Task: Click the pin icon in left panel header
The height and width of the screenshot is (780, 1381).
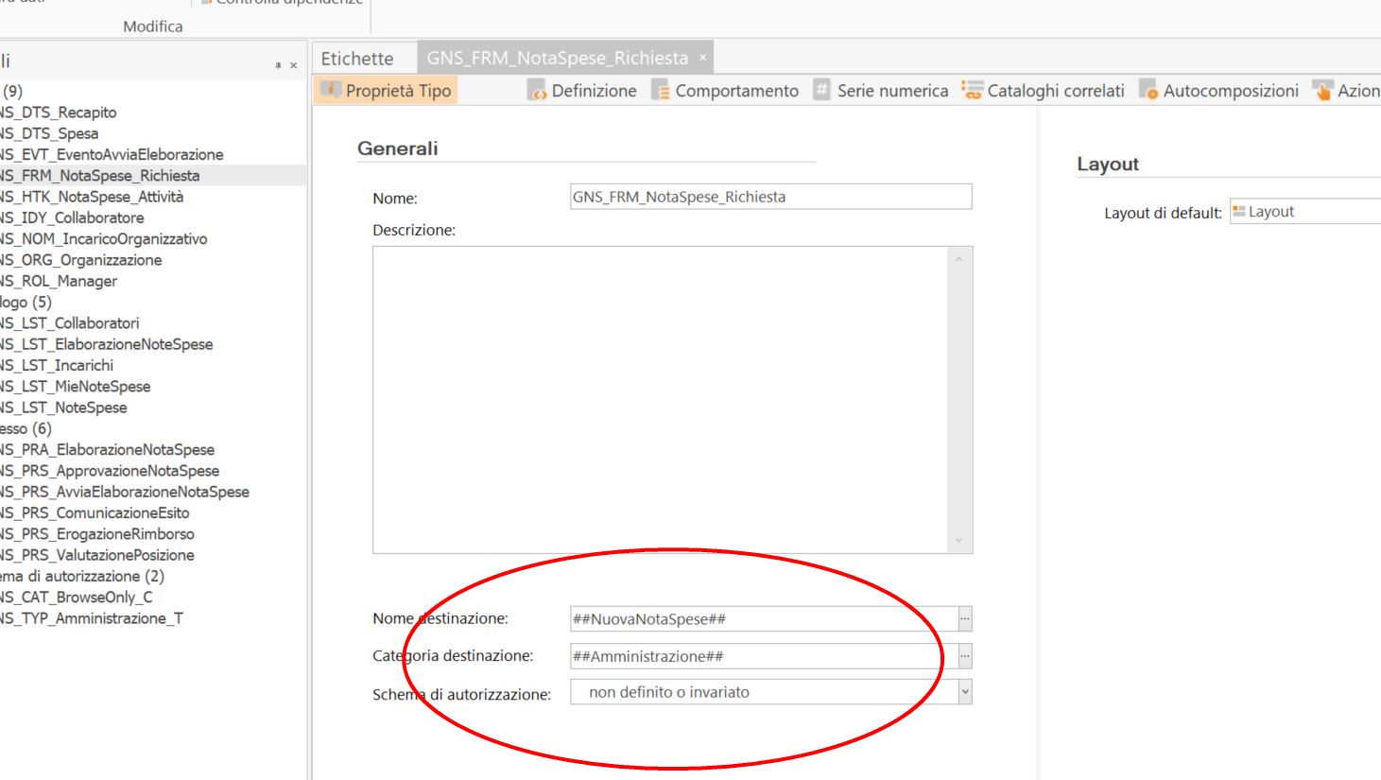Action: tap(278, 65)
